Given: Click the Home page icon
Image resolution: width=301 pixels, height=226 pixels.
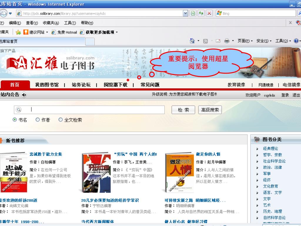Looking at the screenshot, I should click(192, 41).
